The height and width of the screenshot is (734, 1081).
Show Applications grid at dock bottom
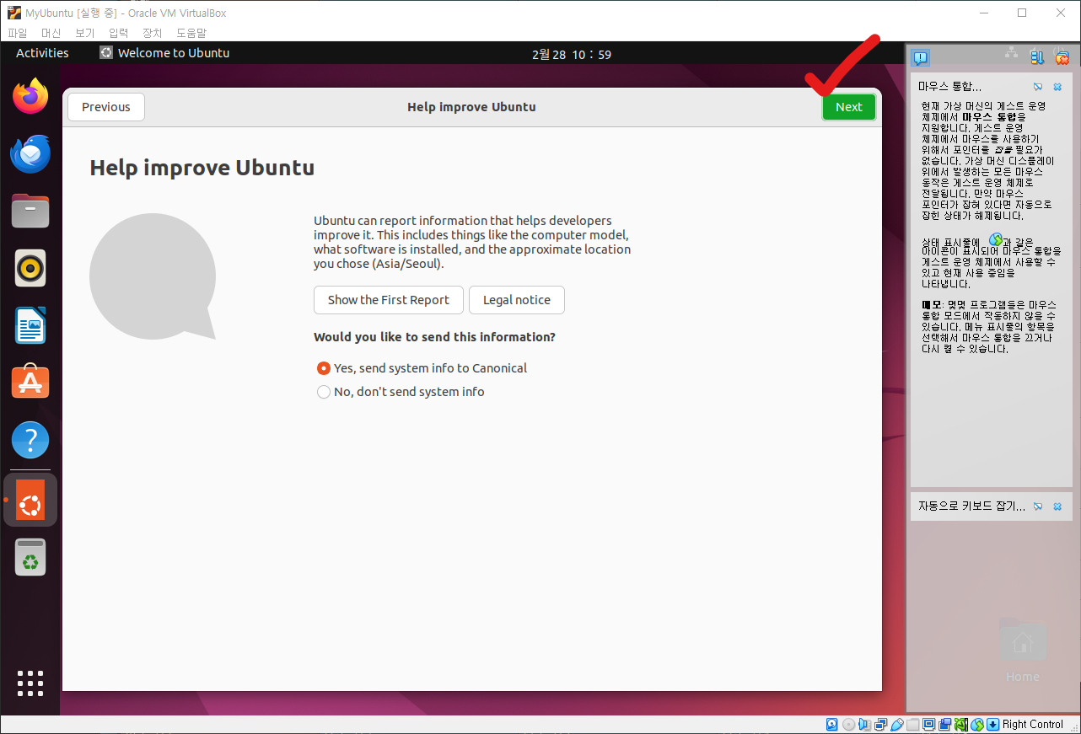coord(30,683)
